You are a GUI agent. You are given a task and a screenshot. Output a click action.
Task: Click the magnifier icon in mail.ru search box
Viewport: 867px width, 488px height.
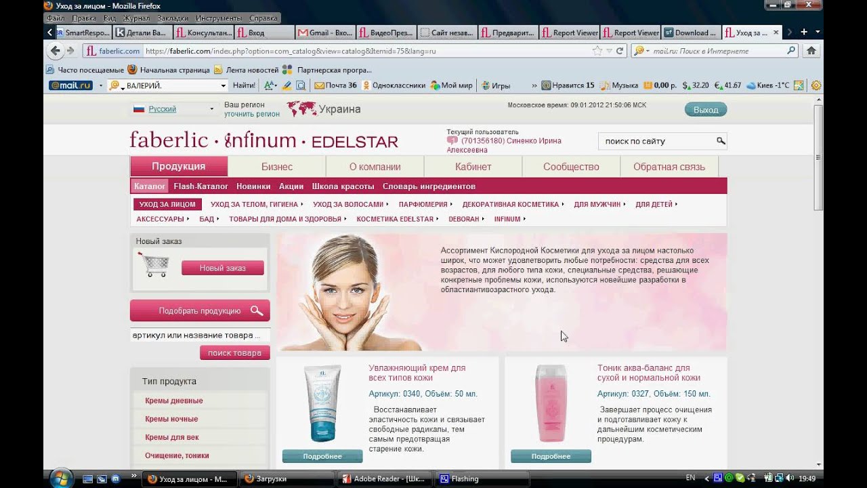790,51
